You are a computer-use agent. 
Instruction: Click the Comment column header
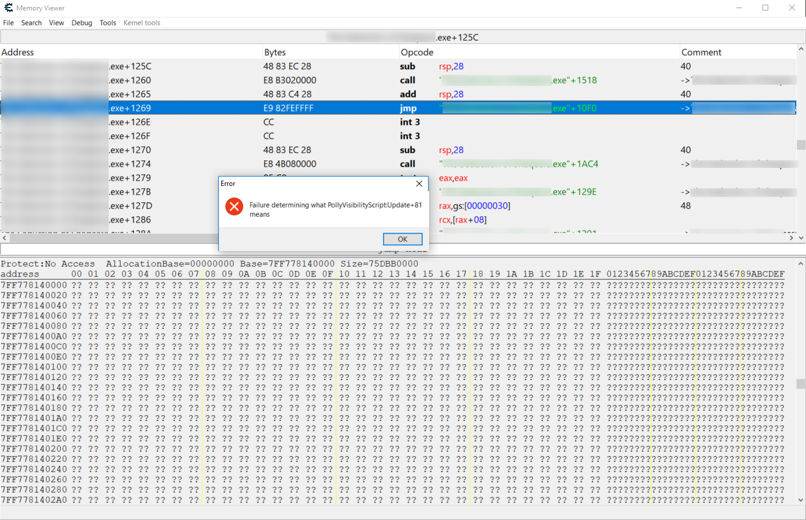click(x=701, y=52)
